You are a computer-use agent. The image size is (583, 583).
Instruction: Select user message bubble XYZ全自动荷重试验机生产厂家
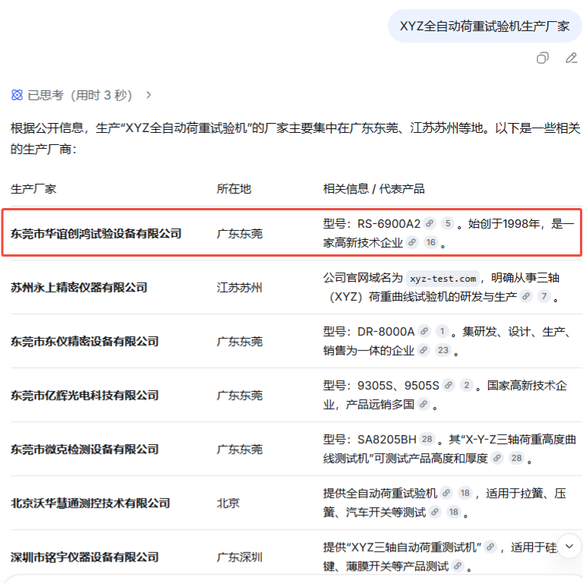coord(484,26)
